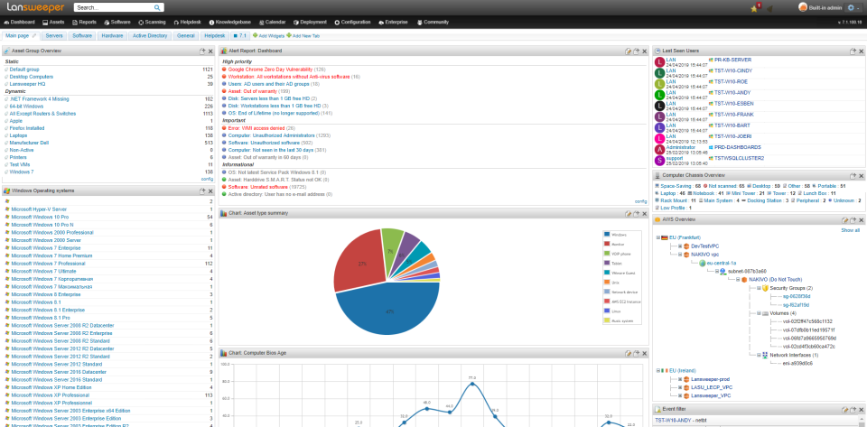Collapse the Security Groups (2) node
Image resolution: width=867 pixels, height=427 pixels.
tap(759, 288)
